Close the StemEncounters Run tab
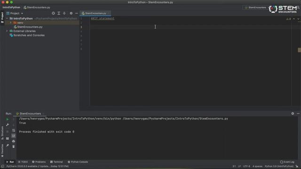301x169 pixels. point(44,114)
